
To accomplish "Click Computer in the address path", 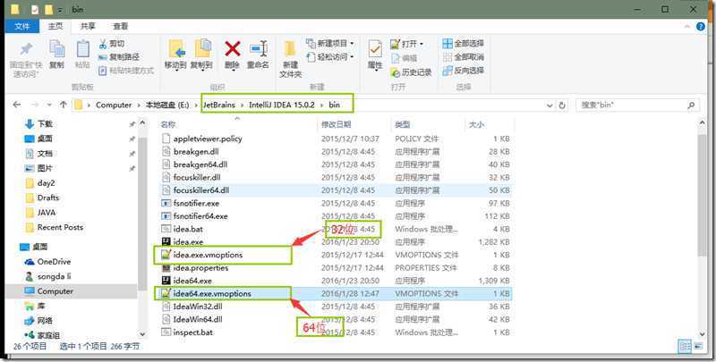I will coord(114,105).
